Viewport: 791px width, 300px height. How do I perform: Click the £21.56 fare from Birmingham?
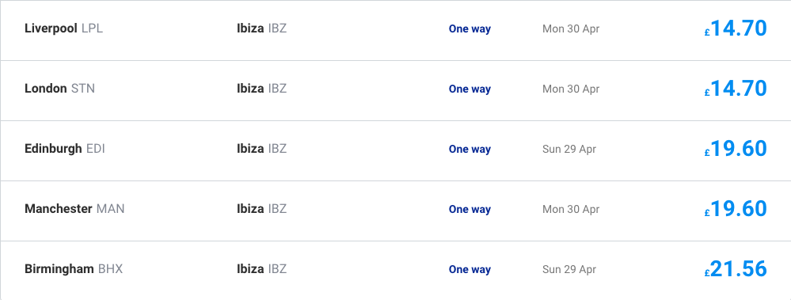pos(736,269)
